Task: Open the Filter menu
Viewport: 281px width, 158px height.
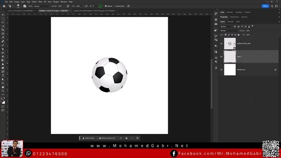Action: pos(40,2)
